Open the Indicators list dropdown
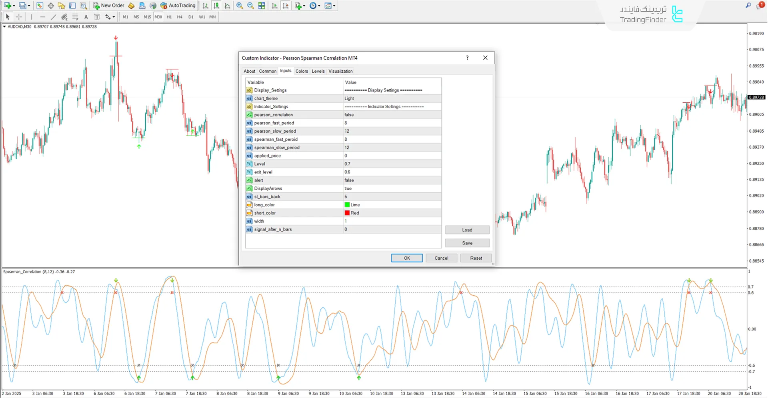 300,6
